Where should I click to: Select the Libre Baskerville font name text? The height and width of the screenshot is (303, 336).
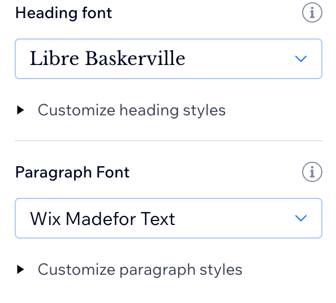point(107,58)
